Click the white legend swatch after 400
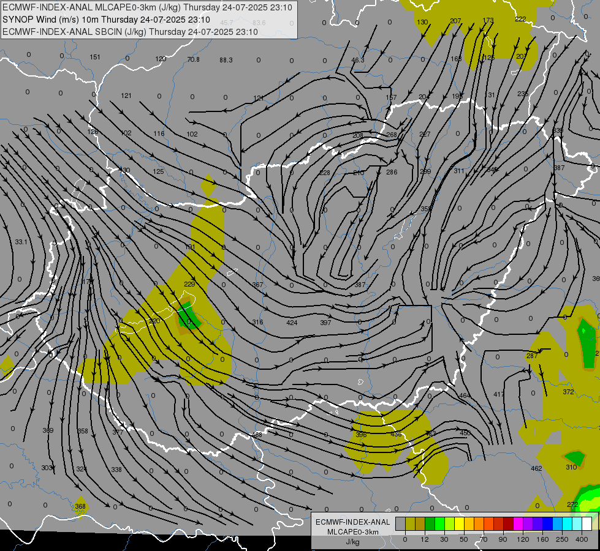 (587, 524)
